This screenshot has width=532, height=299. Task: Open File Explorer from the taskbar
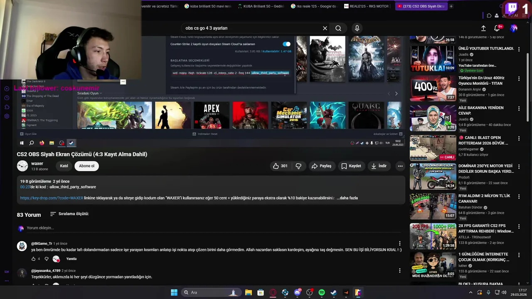pos(249,292)
